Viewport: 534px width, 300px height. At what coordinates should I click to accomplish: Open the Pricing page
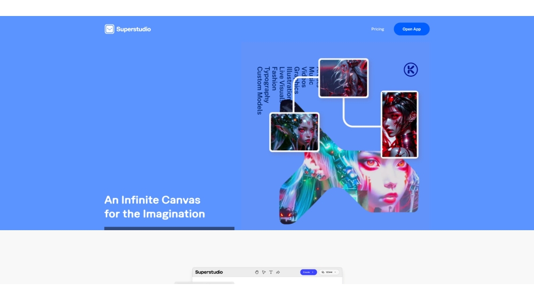coord(378,29)
